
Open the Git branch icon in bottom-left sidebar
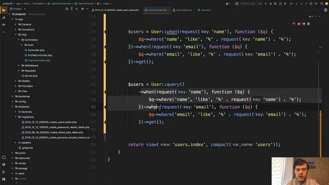(4, 172)
